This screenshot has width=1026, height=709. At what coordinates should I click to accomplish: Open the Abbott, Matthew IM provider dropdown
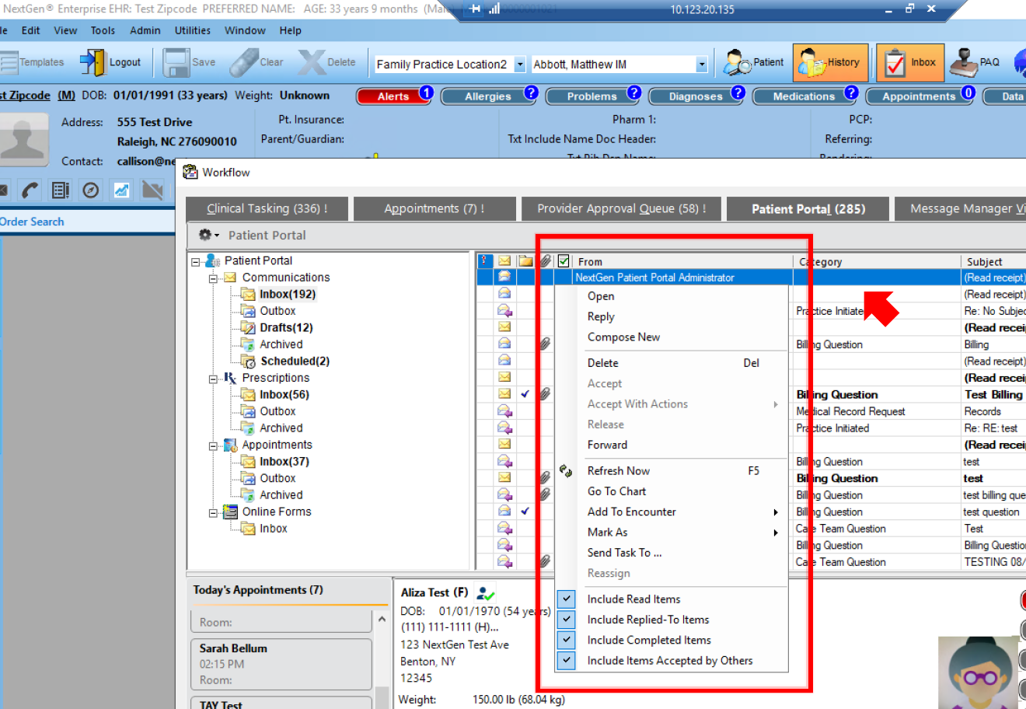coord(702,65)
